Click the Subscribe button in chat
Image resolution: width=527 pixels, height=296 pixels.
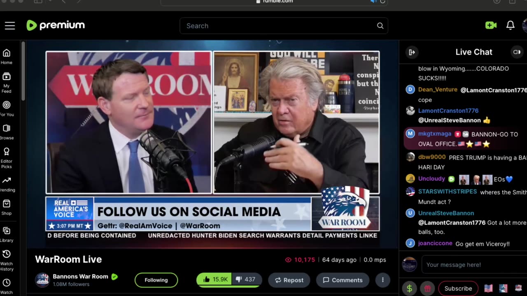point(458,289)
